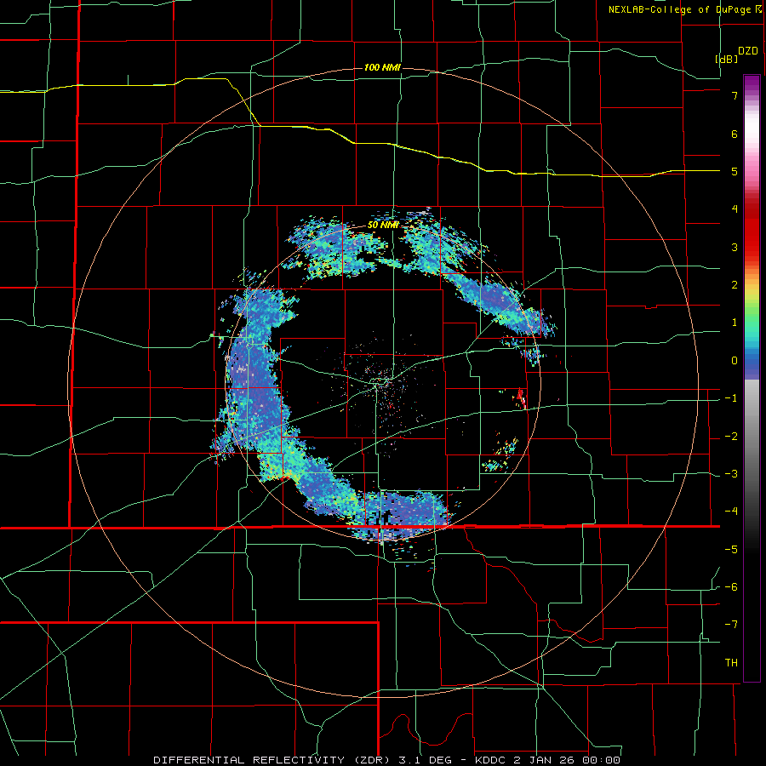This screenshot has width=766, height=766.
Task: Click the legend value 6
Action: click(735, 134)
